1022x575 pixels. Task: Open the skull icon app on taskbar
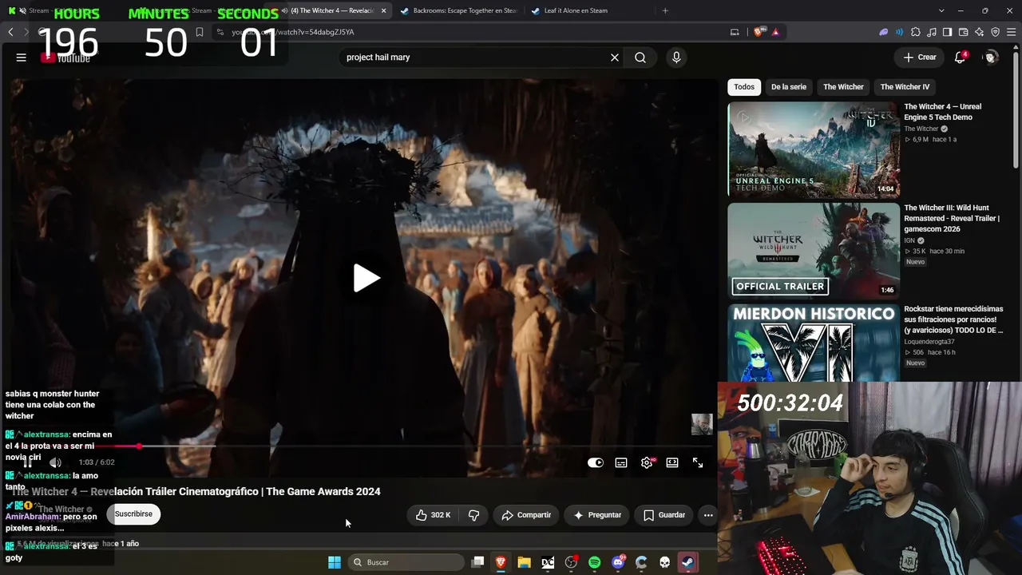point(664,562)
